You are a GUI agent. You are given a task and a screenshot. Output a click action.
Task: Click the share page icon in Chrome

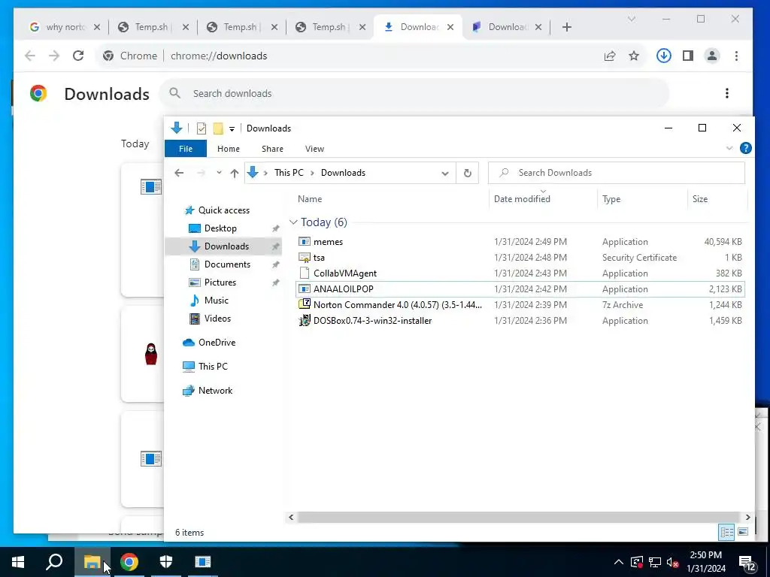(609, 56)
